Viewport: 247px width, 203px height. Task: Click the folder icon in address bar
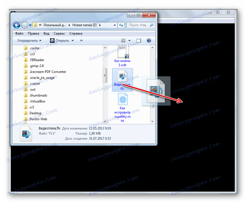35,25
